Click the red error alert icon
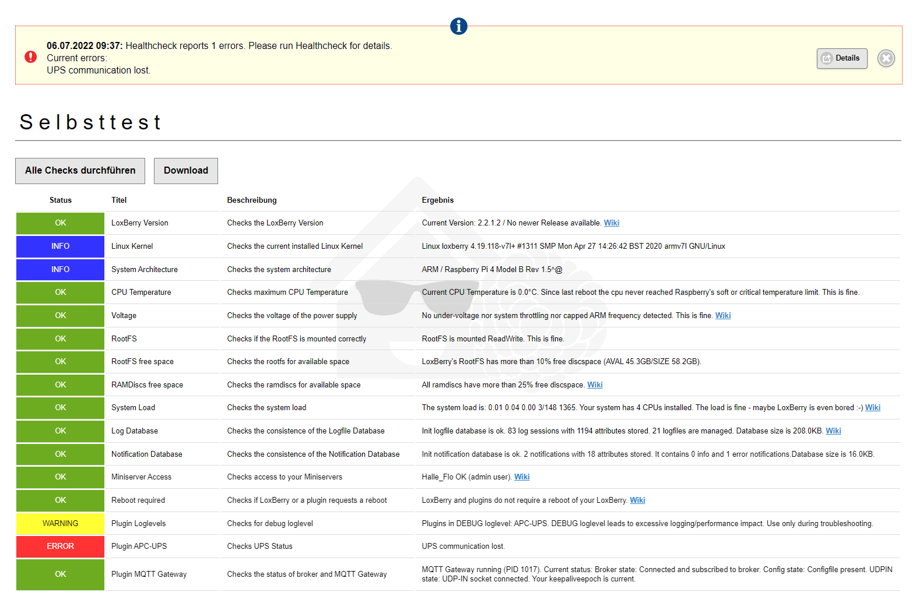The height and width of the screenshot is (603, 916). click(31, 57)
